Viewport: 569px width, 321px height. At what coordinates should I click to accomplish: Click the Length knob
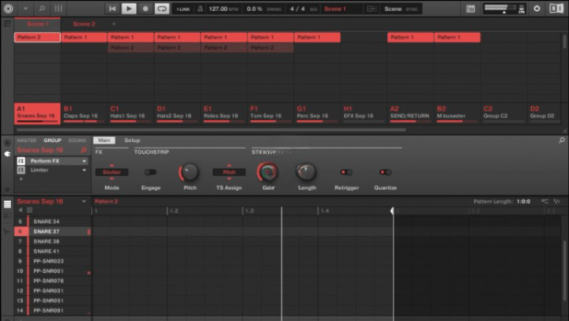point(307,172)
